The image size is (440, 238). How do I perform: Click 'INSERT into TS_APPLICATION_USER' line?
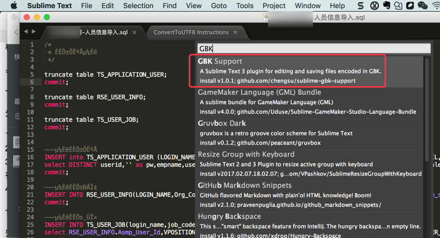click(x=119, y=157)
